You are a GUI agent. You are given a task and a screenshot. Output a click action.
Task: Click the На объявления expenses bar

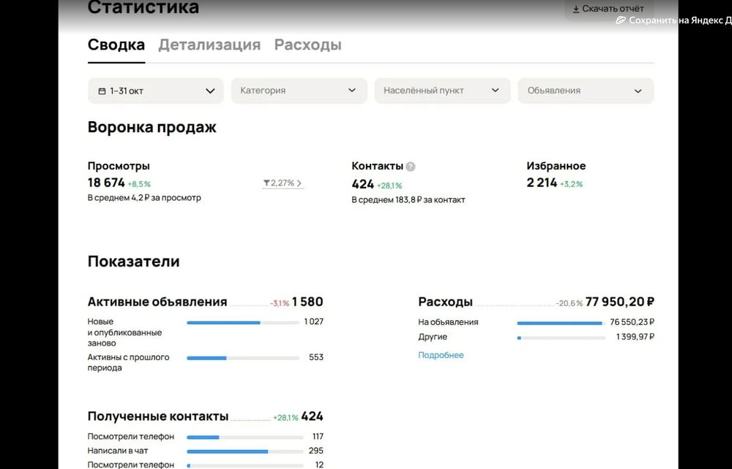pyautogui.click(x=561, y=323)
